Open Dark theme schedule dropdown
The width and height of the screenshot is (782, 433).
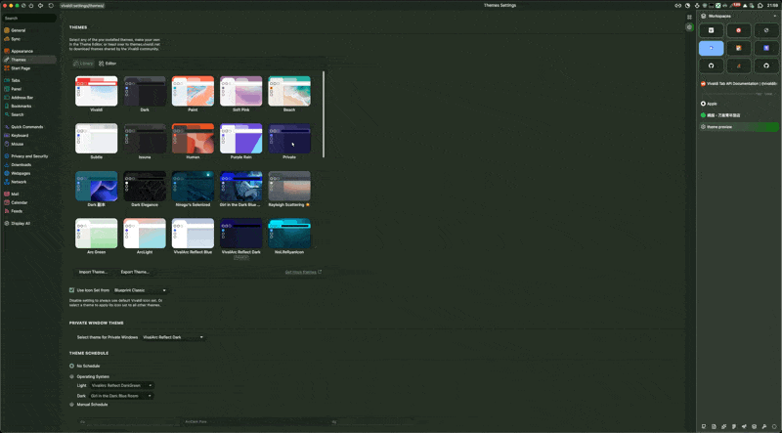(x=121, y=396)
